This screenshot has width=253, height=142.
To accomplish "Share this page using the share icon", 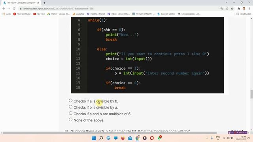I will (x=227, y=9).
